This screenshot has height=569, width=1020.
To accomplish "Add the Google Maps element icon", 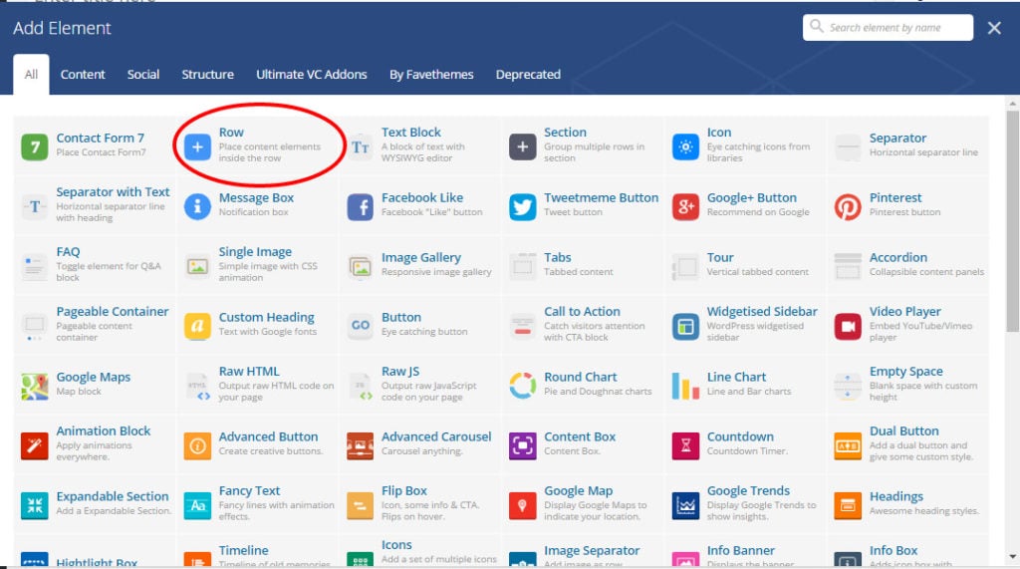I will (x=35, y=386).
